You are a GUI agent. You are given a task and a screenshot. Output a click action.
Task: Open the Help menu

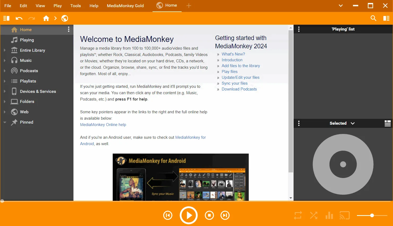[x=94, y=6]
